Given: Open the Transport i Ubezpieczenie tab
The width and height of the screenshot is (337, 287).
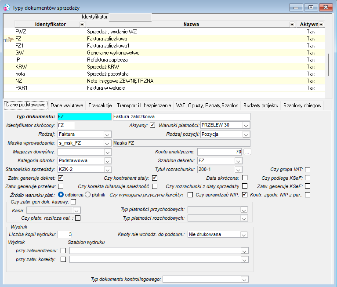Looking at the screenshot, I should coord(144,105).
